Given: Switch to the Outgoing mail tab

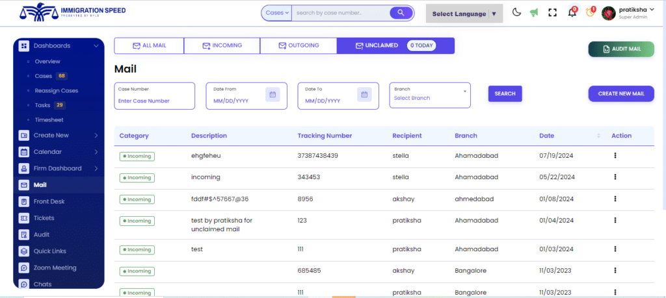Looking at the screenshot, I should [x=298, y=45].
